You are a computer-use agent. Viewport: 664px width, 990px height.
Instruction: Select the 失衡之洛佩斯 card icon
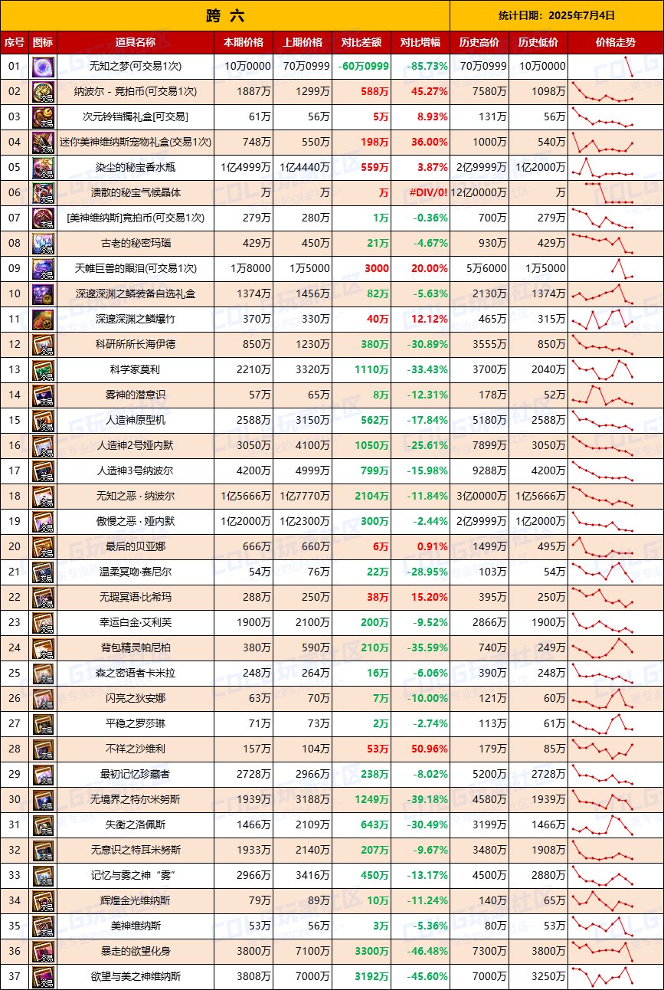tap(43, 825)
